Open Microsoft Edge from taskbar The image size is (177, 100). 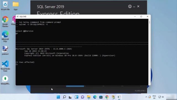click(x=95, y=97)
